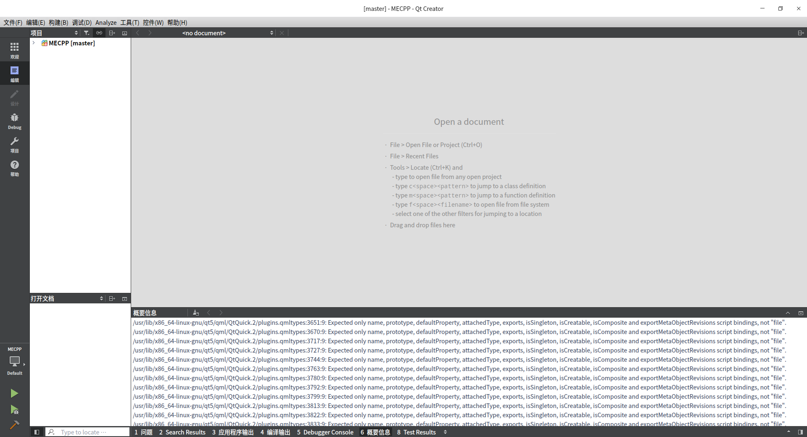Toggle the 6 概要信息 pane
The width and height of the screenshot is (807, 437).
[x=375, y=432]
